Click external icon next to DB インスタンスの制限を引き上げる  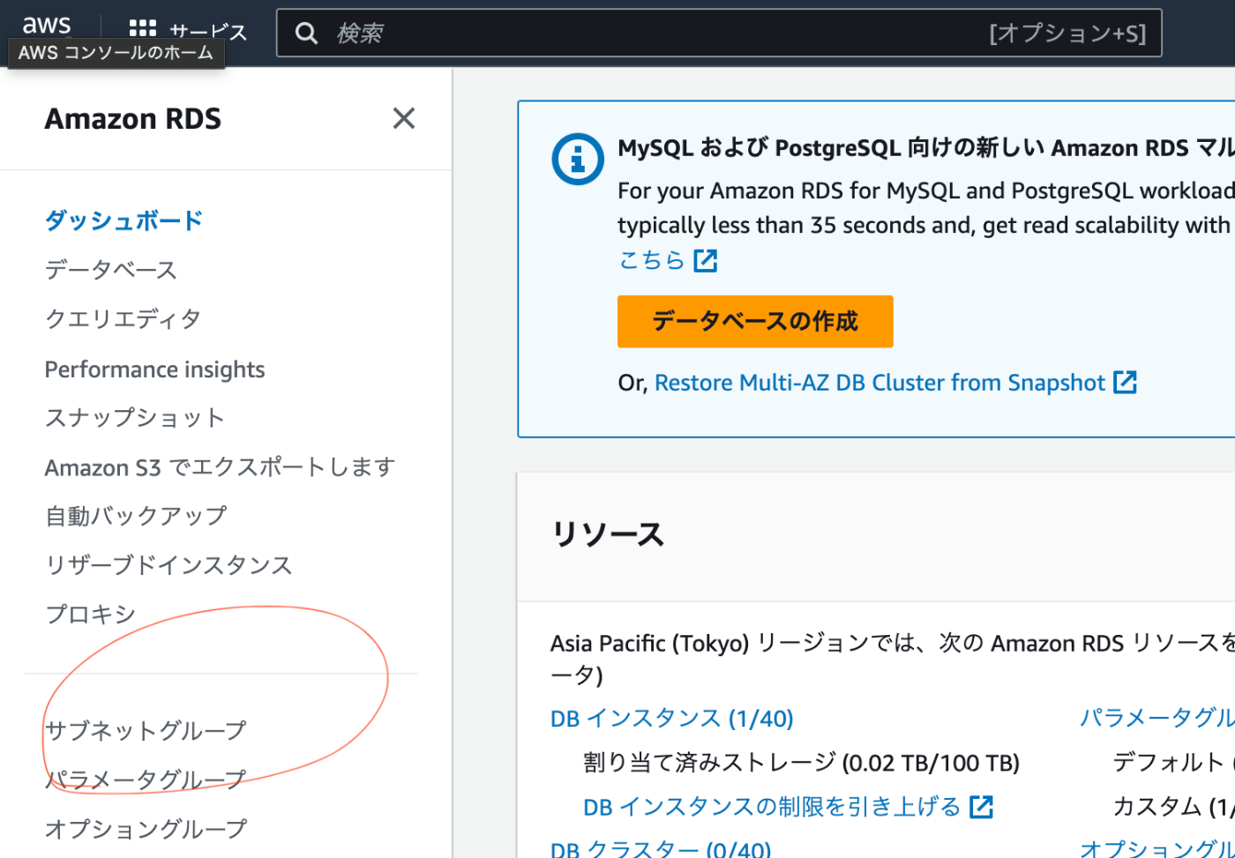(x=981, y=806)
